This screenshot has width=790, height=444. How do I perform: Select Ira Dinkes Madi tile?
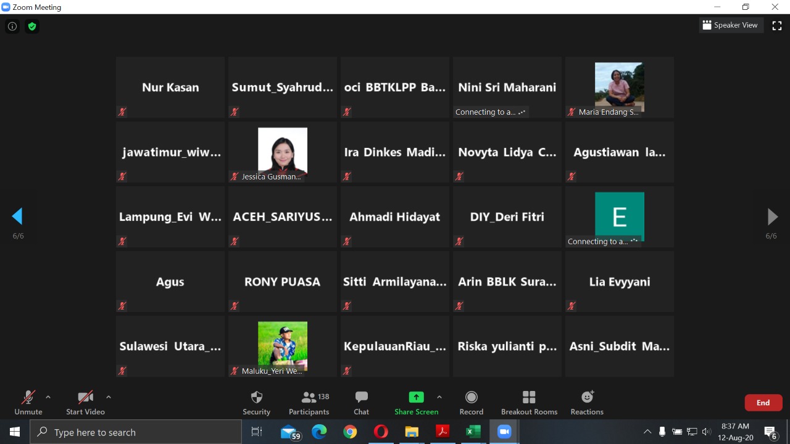tap(395, 152)
